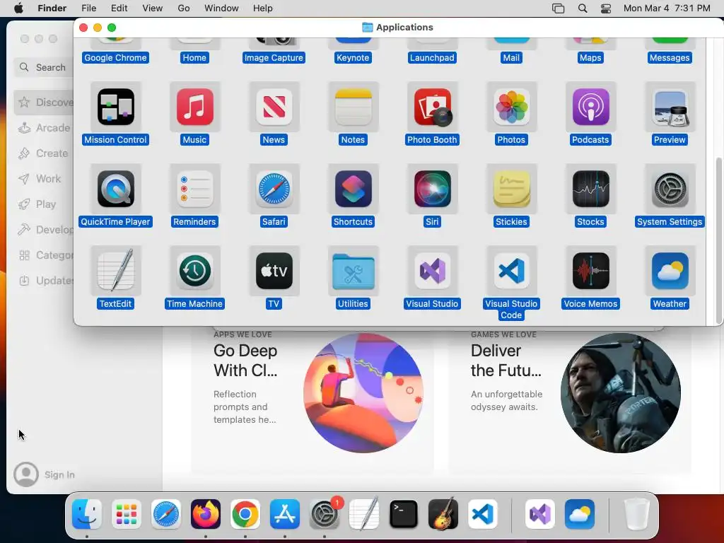Open the Mission Control app icon
Screen dimensions: 724x543
coord(115,107)
